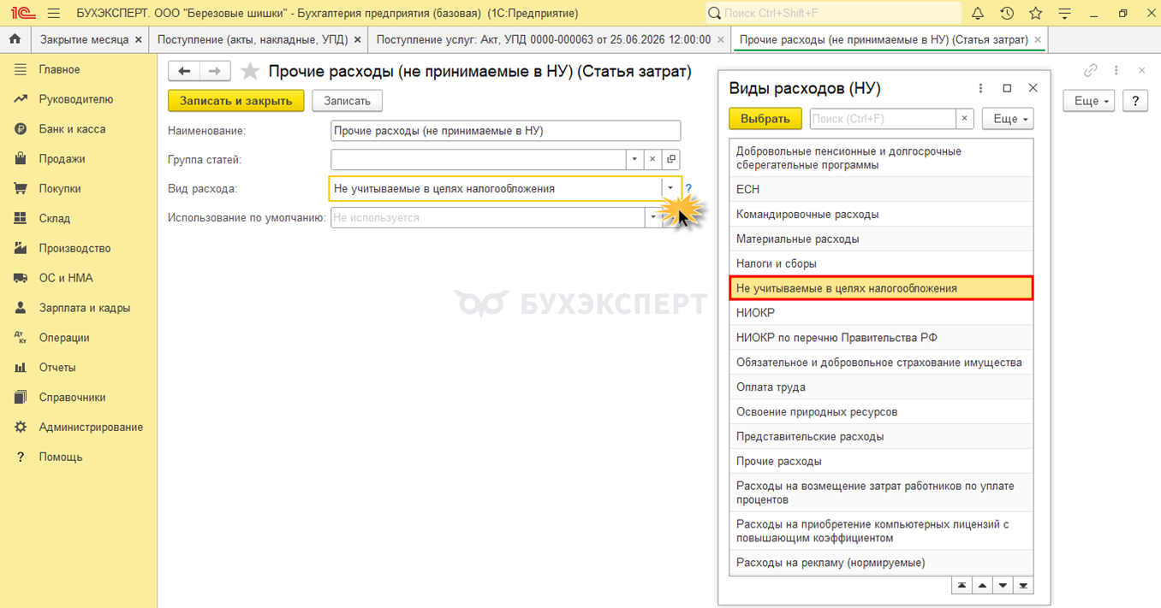The width and height of the screenshot is (1161, 608).
Task: Open vertical dots menu of Виды расходов dialog
Action: 981,88
